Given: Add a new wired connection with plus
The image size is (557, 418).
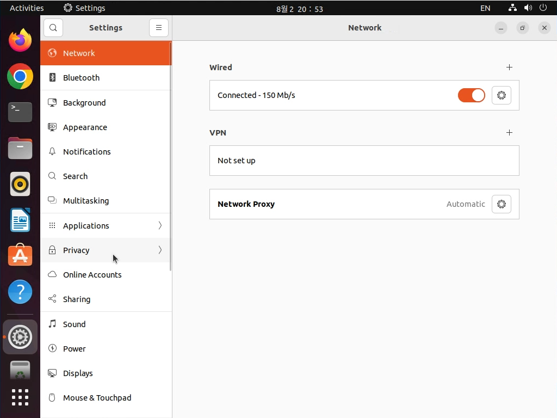Looking at the screenshot, I should pos(509,67).
